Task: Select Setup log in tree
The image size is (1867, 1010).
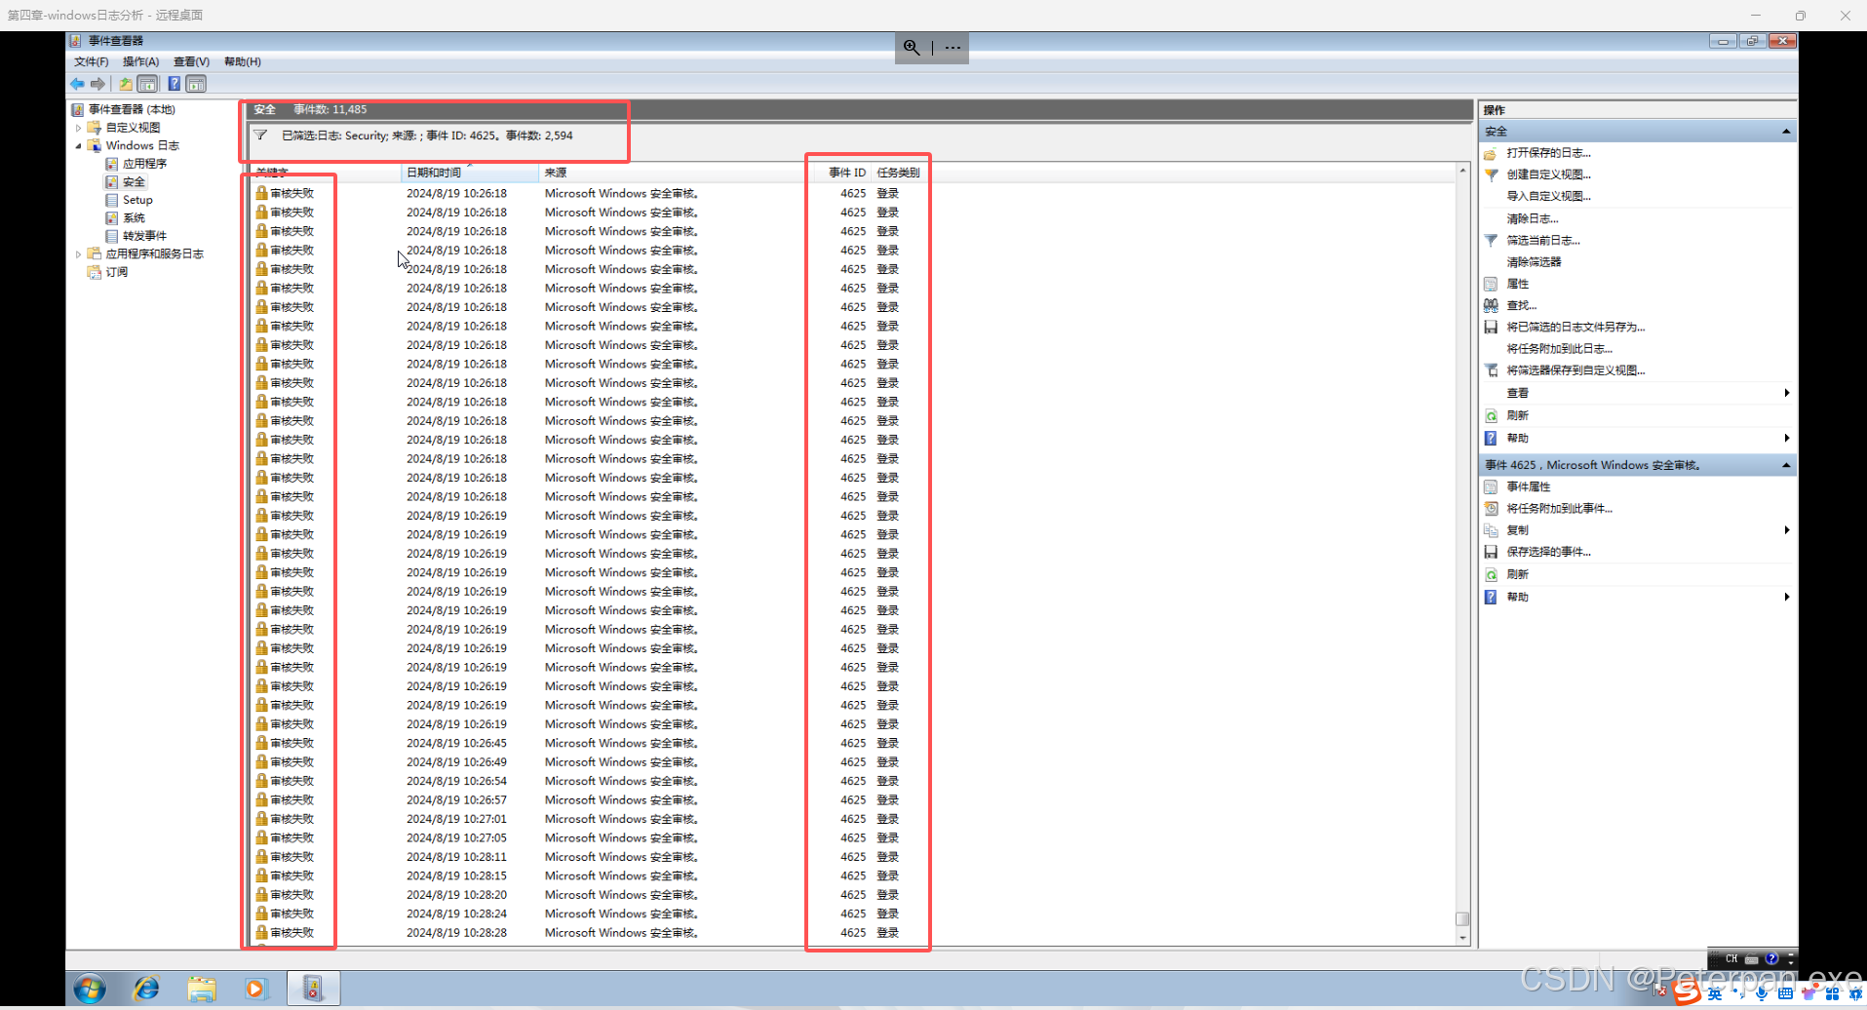Action: point(137,200)
